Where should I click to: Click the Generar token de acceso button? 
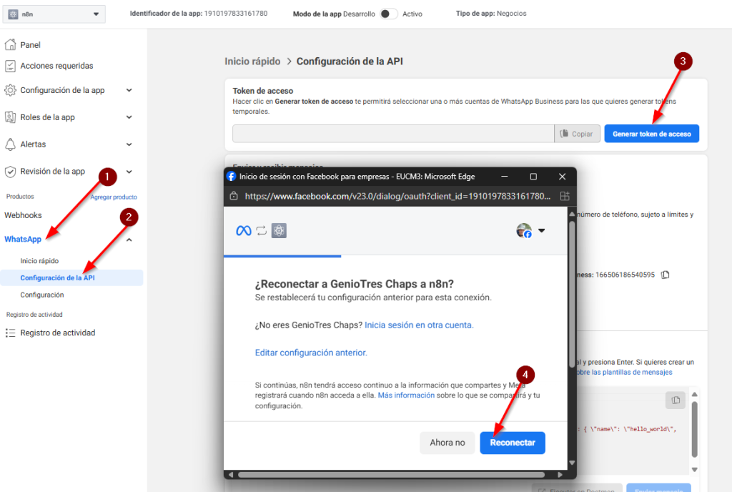pos(652,134)
